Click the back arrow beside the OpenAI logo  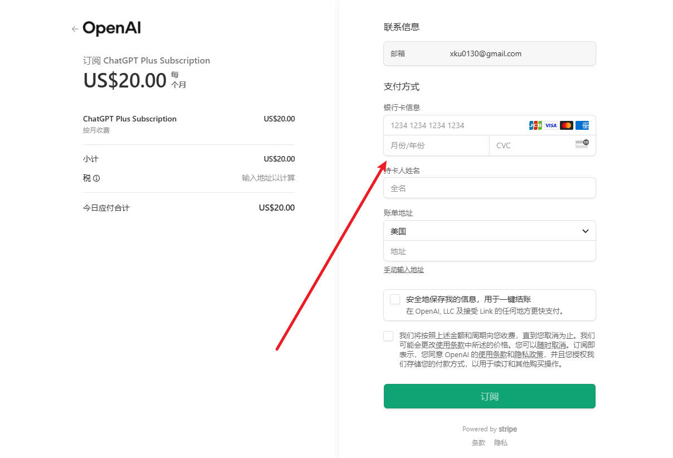[75, 29]
